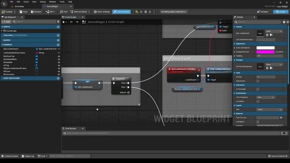Click the frame-skip playback icon
Screen dimensions: 290x163
click(141, 12)
